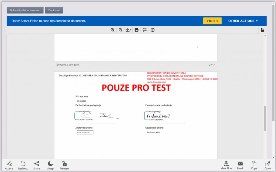Print the document using the printer icon
This screenshot has height=172, width=276.
137,30
